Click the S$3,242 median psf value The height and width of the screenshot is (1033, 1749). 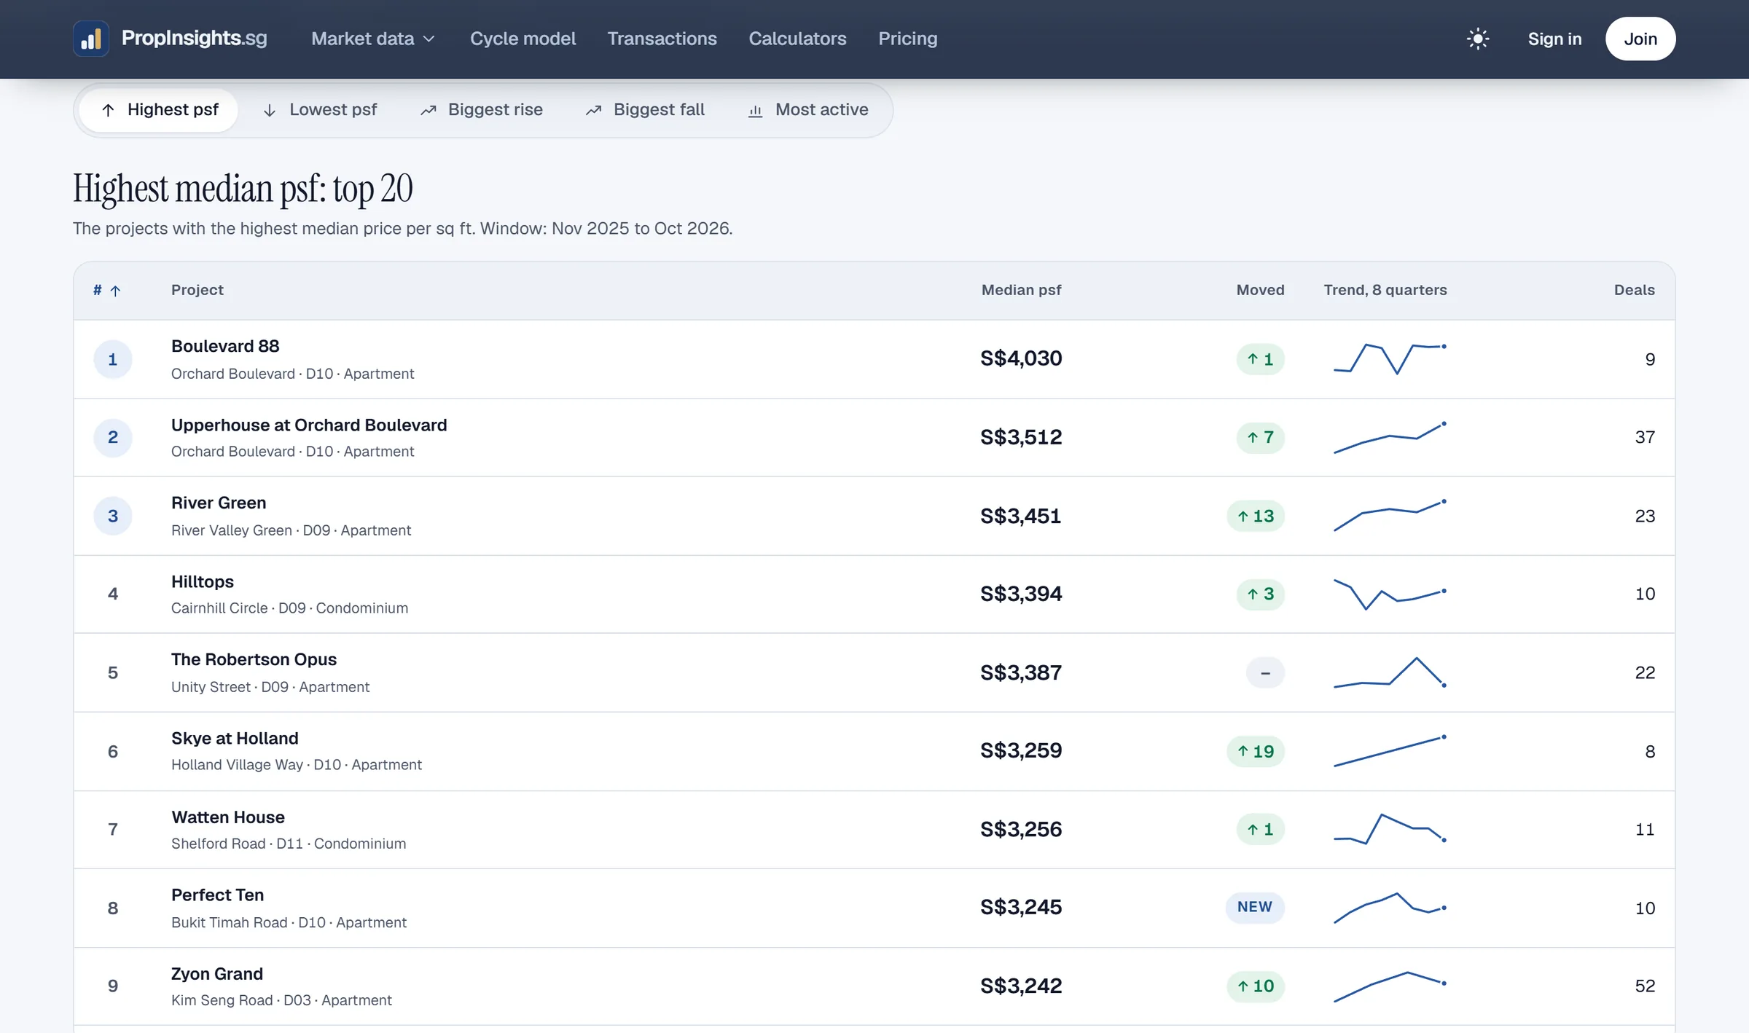click(x=1021, y=986)
